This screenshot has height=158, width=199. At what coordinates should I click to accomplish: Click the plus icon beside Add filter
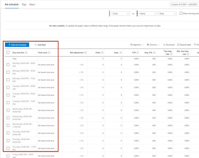(36, 45)
